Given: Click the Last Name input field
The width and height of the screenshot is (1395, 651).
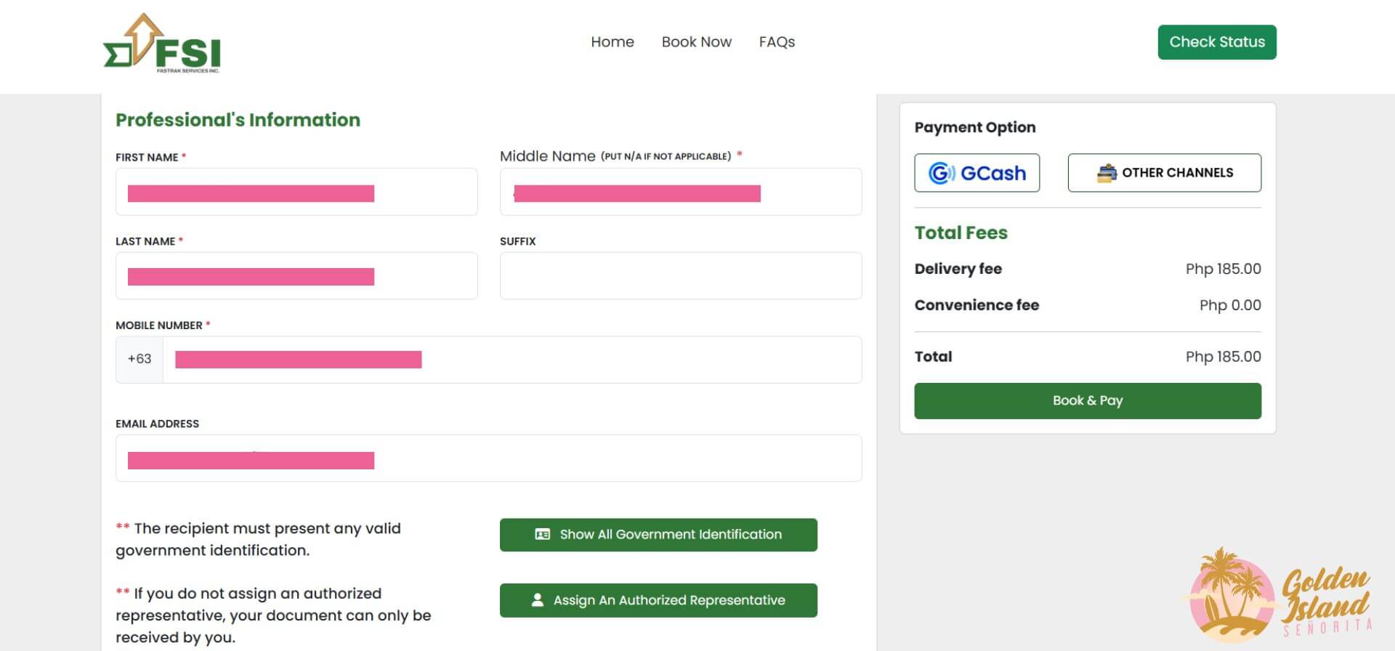Looking at the screenshot, I should coord(296,276).
